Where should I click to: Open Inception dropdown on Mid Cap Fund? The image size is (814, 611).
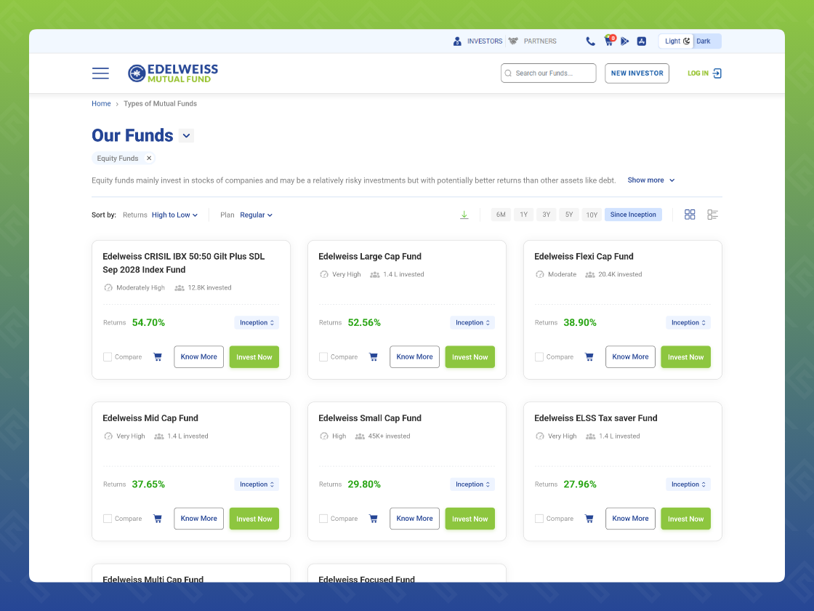point(257,484)
